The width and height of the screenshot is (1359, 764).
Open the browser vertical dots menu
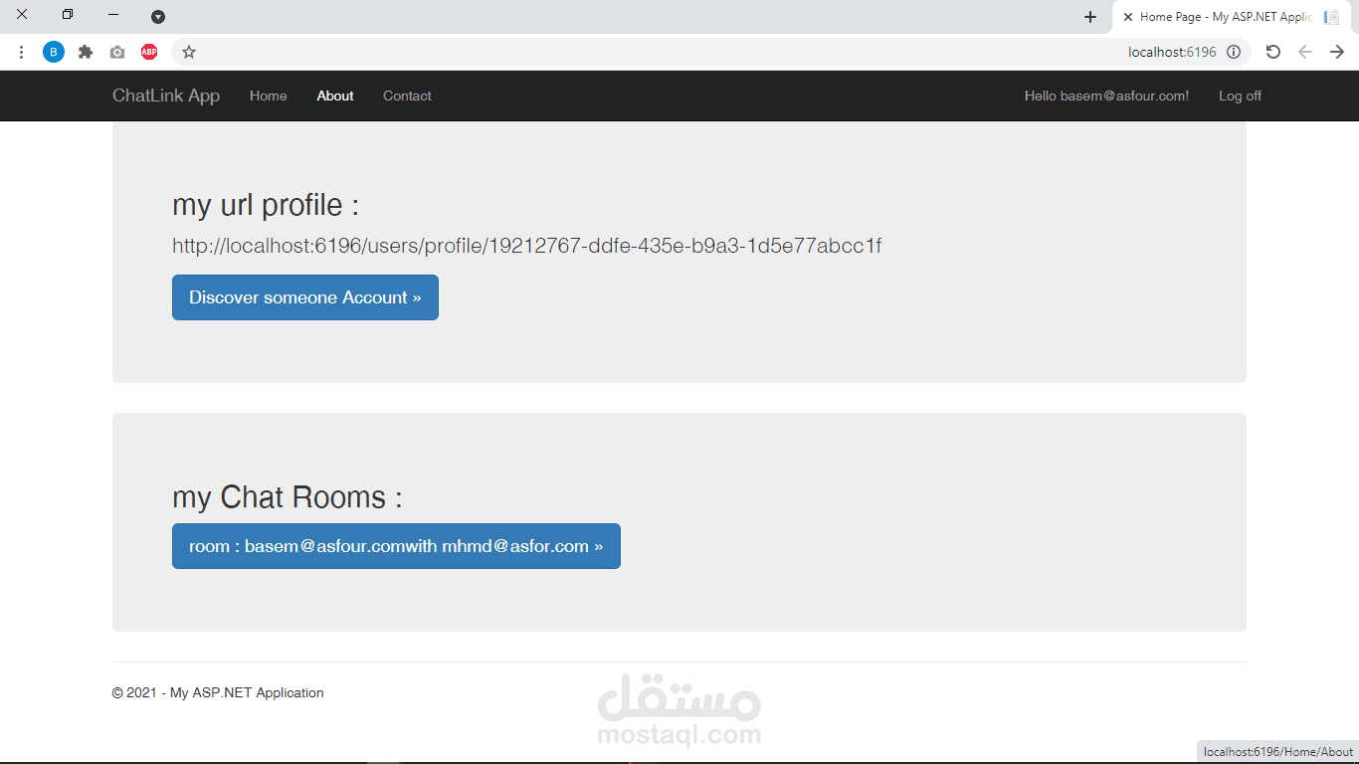[21, 52]
